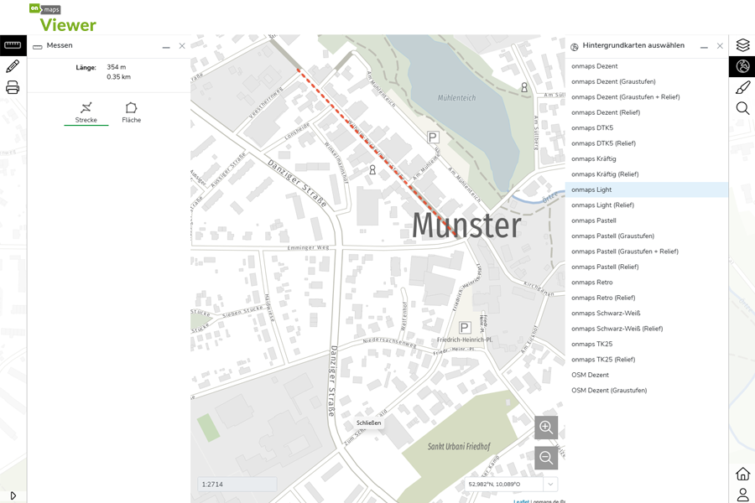Open the search magnifier tool
The image size is (755, 503).
point(742,109)
